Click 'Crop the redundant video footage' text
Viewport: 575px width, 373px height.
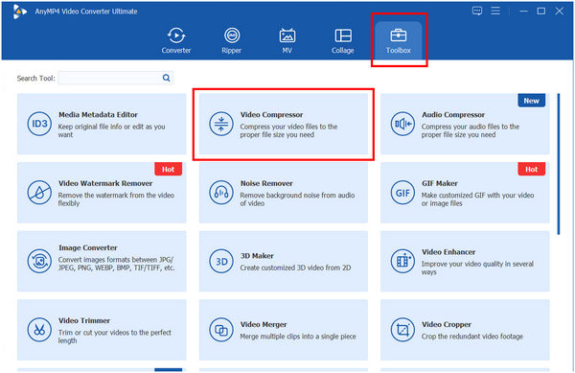(x=472, y=337)
